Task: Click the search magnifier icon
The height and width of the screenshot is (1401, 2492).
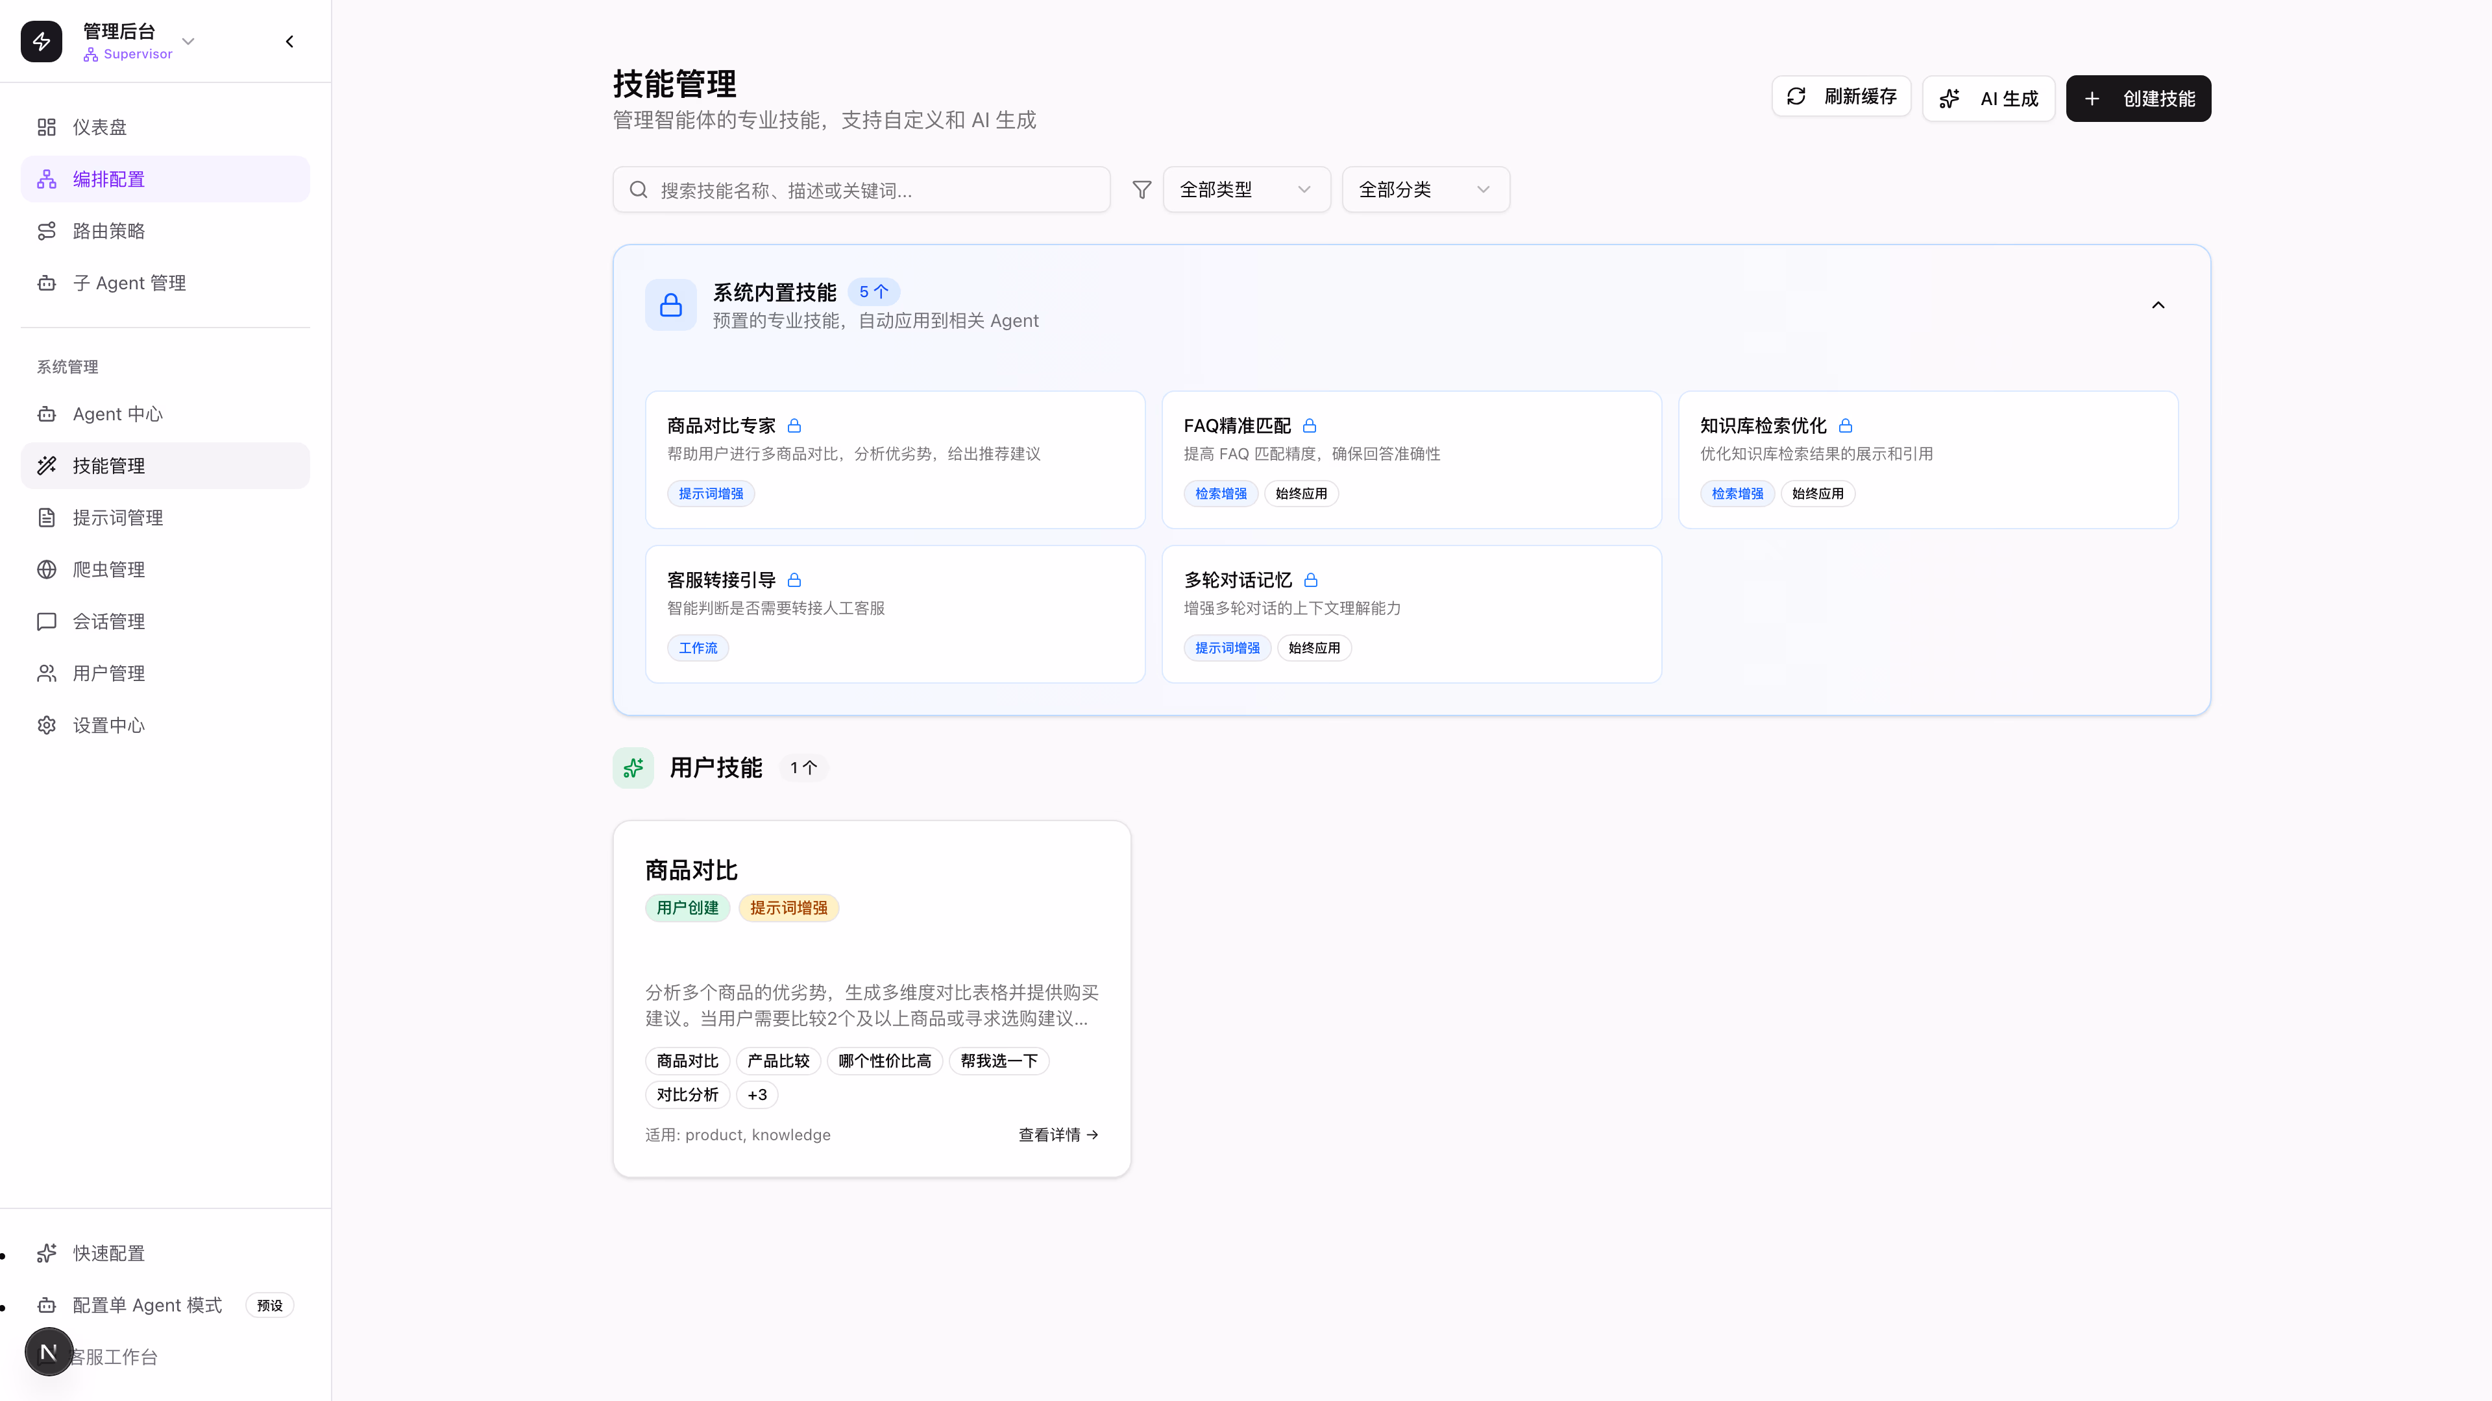Action: tap(639, 189)
